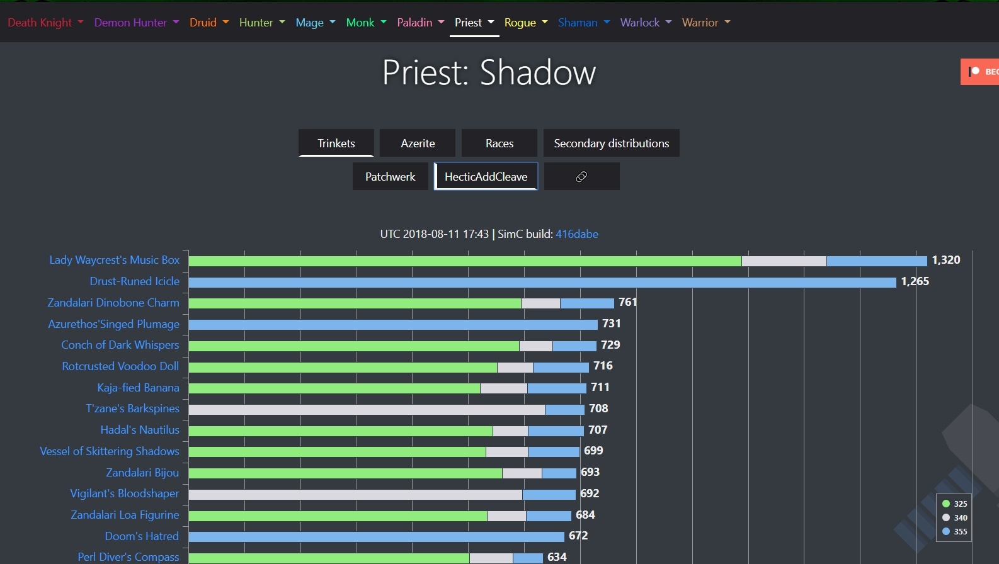The width and height of the screenshot is (999, 564).
Task: Open Vigilant's Bloodshaper trinket link
Action: [125, 493]
